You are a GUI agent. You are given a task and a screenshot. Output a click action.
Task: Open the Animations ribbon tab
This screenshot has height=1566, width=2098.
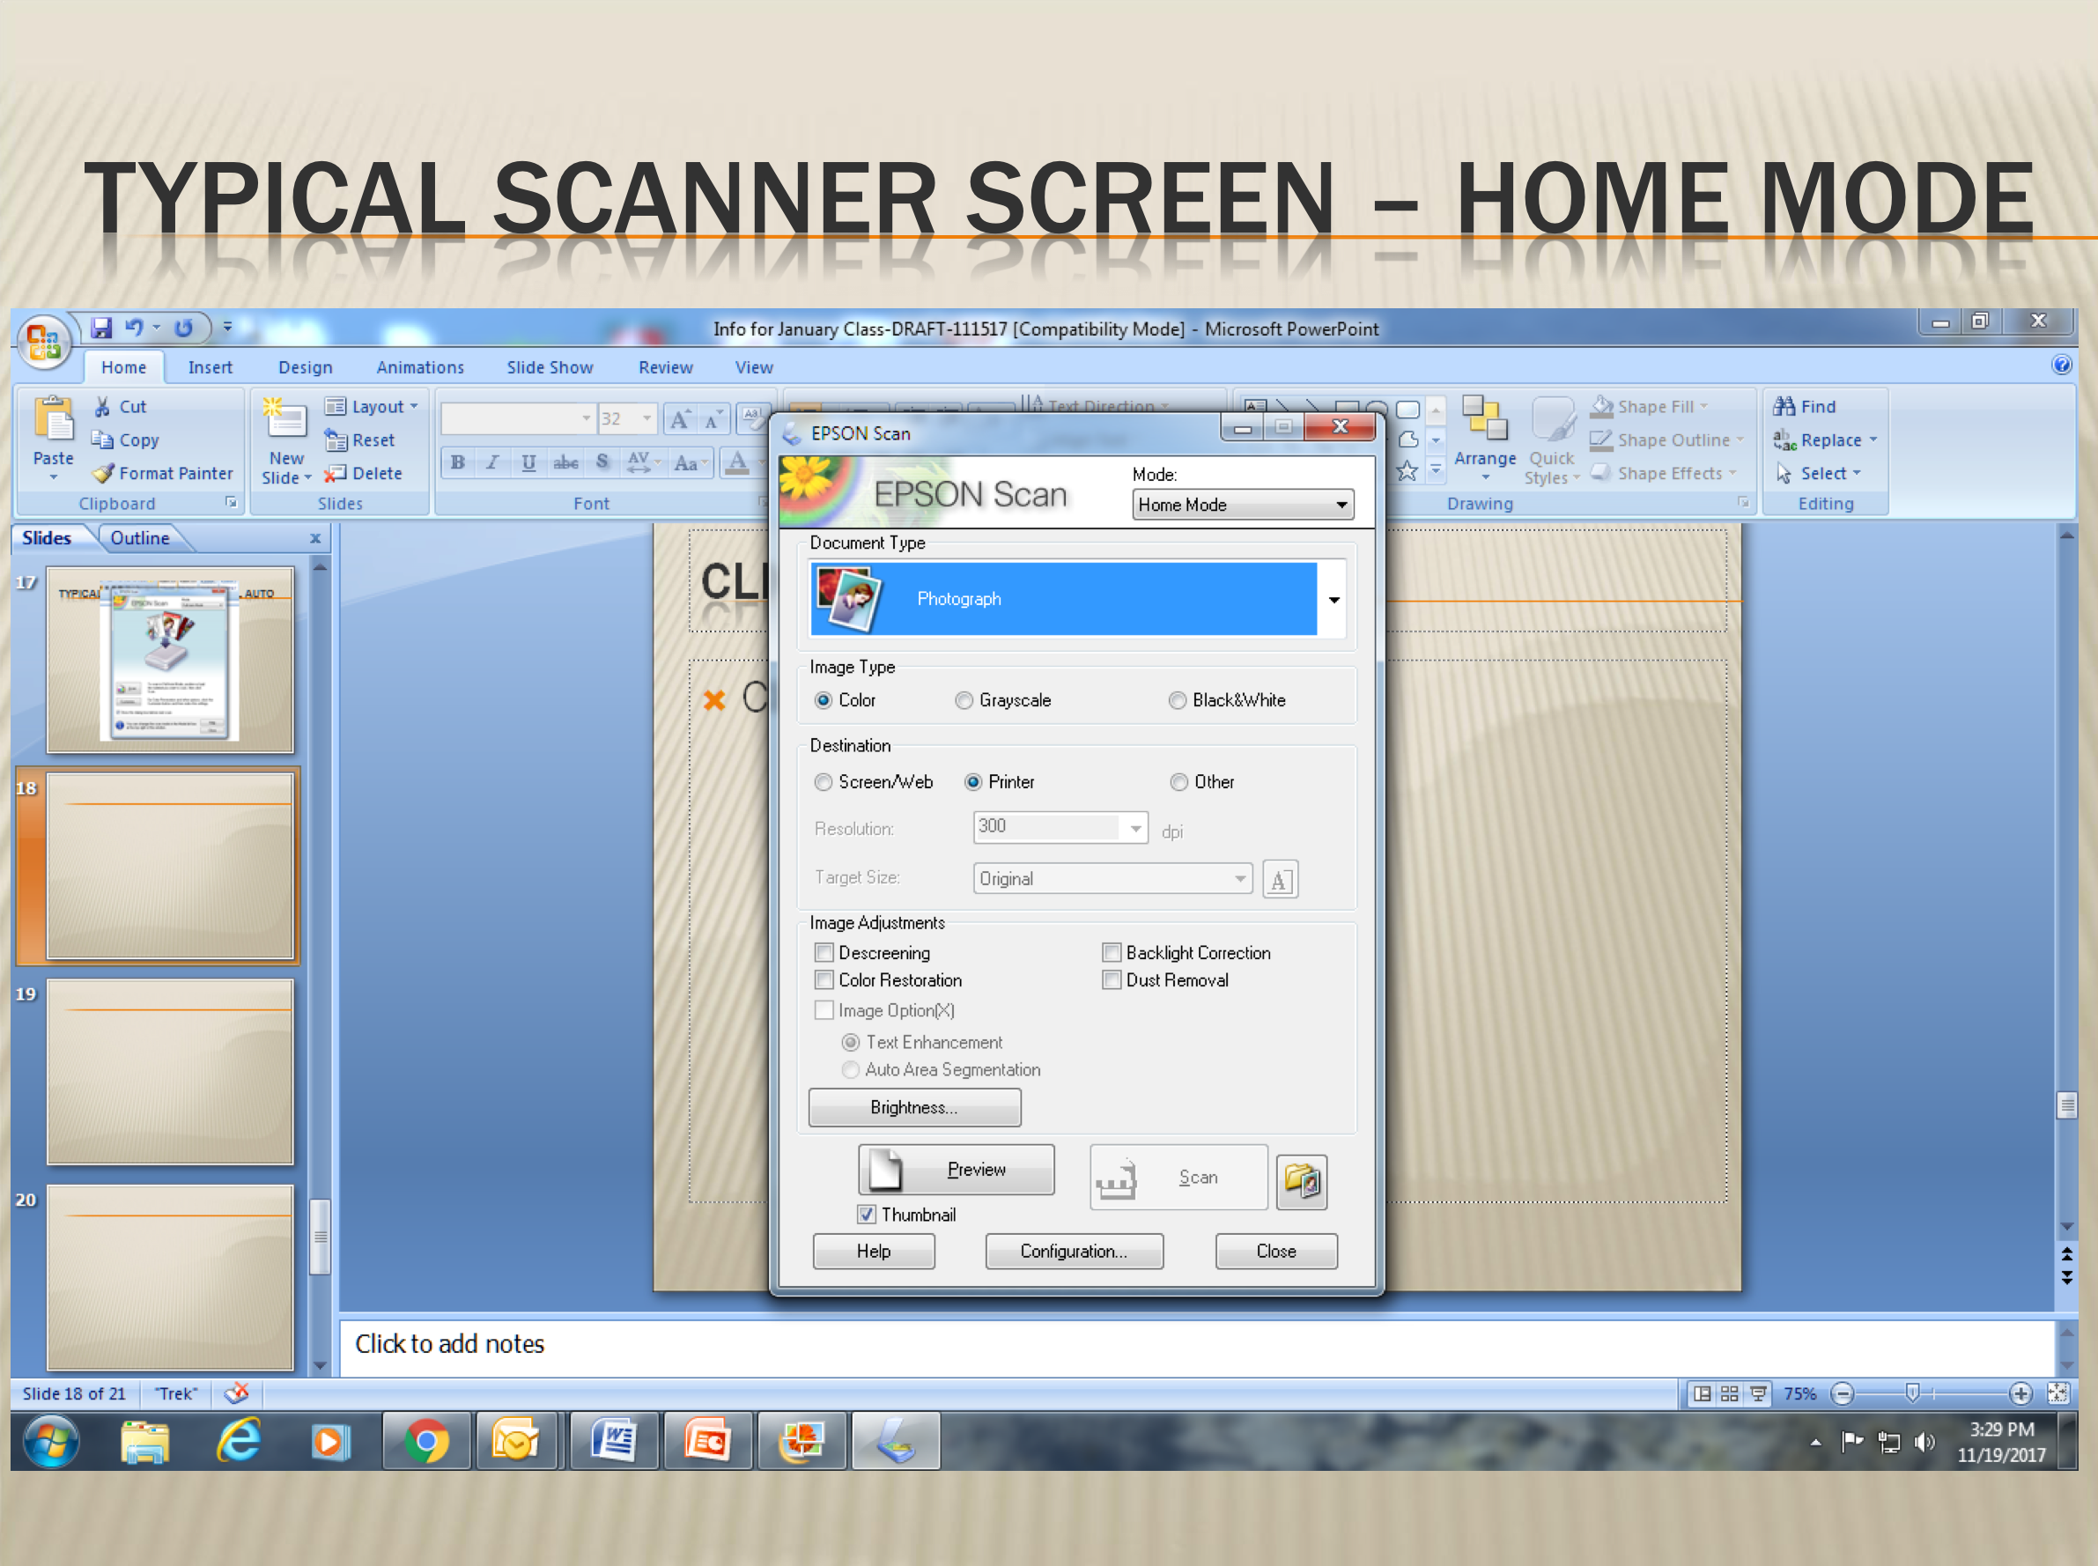420,368
